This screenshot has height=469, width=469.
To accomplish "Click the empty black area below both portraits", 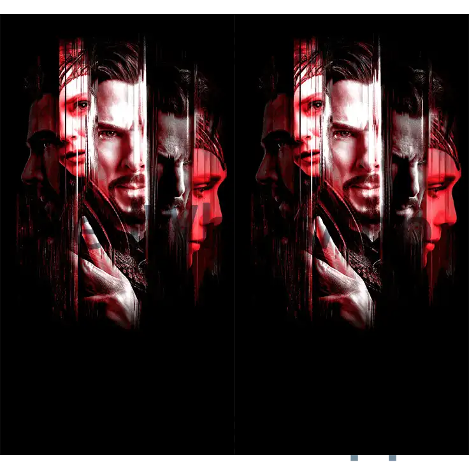I will pyautogui.click(x=234, y=389).
